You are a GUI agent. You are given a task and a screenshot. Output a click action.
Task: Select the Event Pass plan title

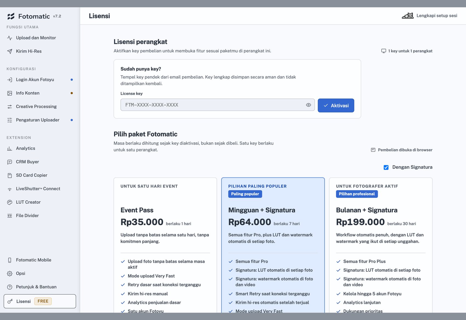(137, 210)
